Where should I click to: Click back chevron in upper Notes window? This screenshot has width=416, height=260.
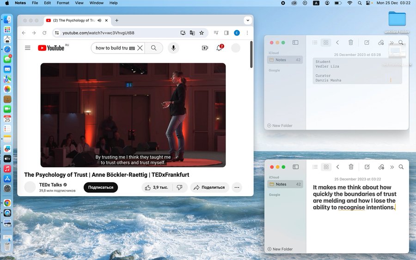coord(337,42)
